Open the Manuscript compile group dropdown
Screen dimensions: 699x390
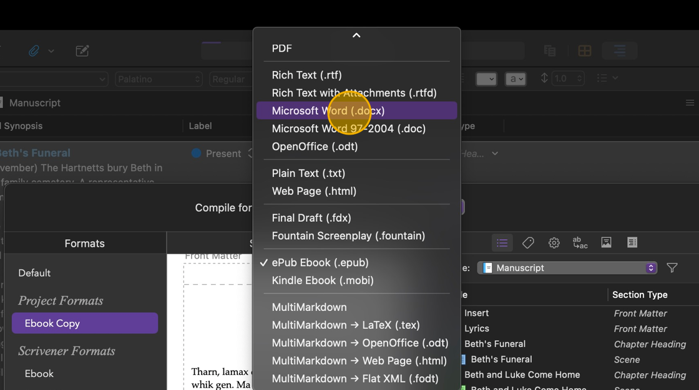pyautogui.click(x=567, y=268)
